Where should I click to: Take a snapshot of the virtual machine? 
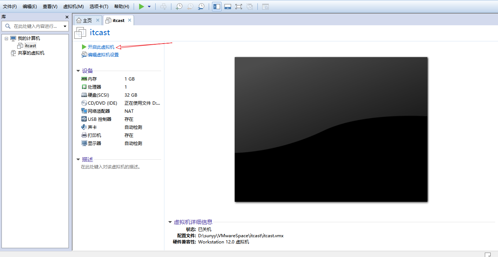[179, 7]
